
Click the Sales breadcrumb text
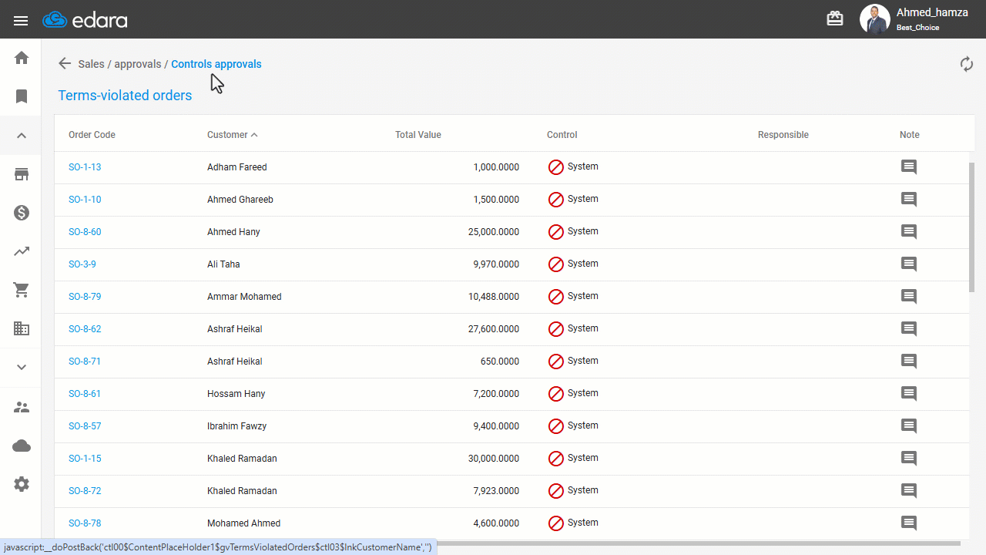point(91,64)
